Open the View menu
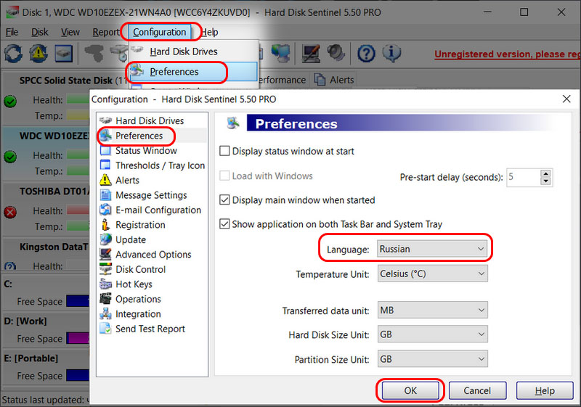The width and height of the screenshot is (581, 407). 70,32
